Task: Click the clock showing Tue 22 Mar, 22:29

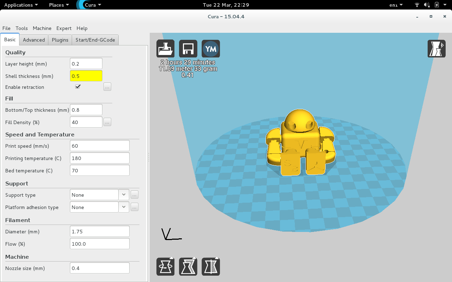Action: 226,5
